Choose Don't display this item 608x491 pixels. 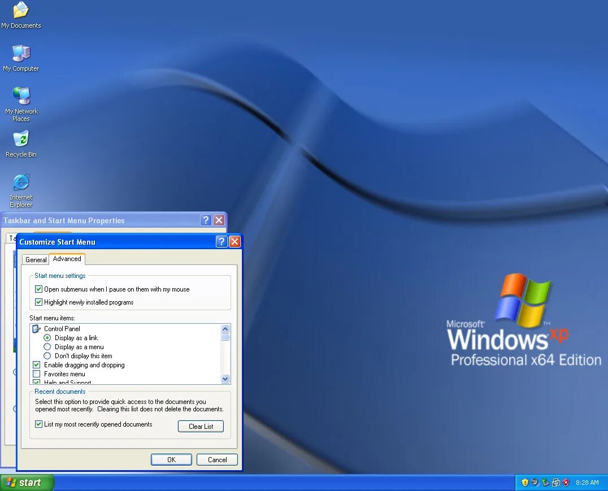point(47,355)
